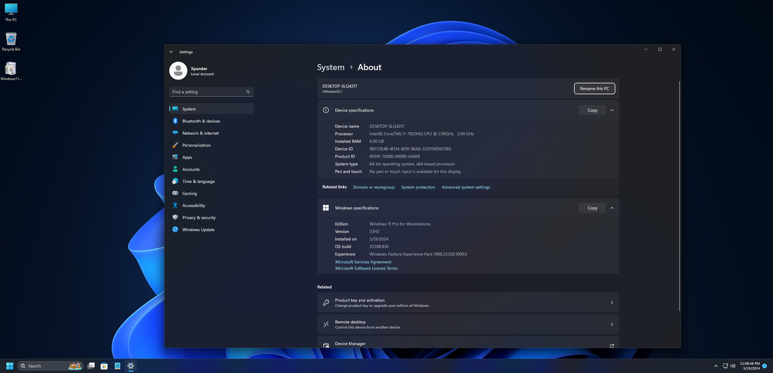
Task: Click the taskbar Search box
Action: pos(51,366)
